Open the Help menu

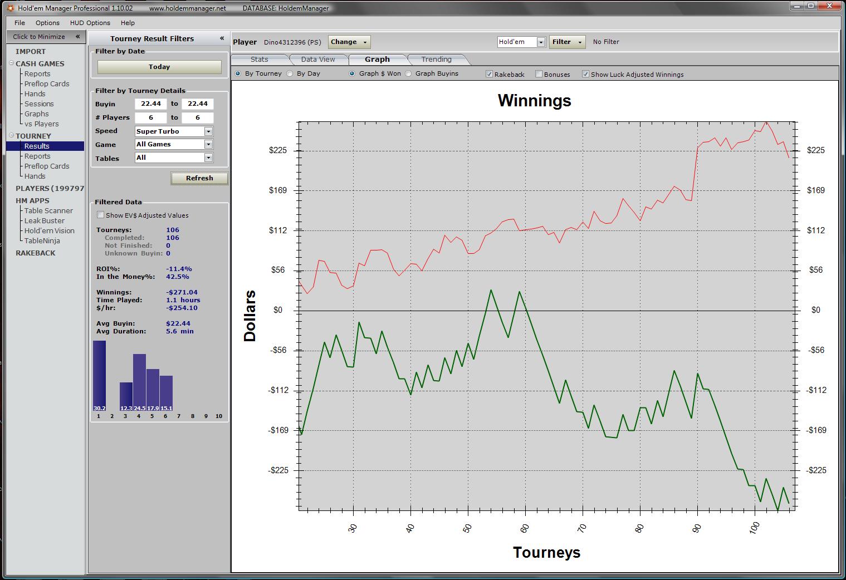(x=128, y=23)
